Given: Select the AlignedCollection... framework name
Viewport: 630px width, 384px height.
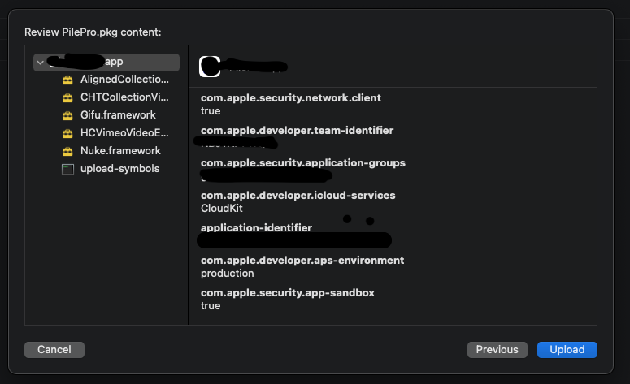Looking at the screenshot, I should pyautogui.click(x=124, y=80).
